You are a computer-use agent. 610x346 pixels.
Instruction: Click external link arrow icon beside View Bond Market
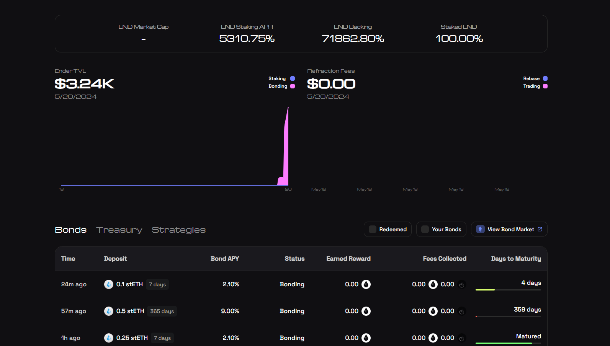[x=540, y=229]
